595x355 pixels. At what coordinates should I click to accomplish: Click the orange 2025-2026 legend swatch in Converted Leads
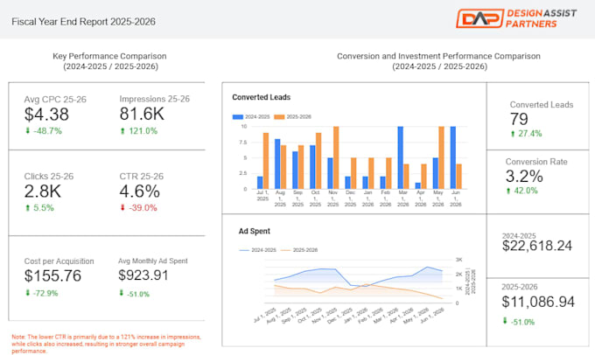point(279,117)
